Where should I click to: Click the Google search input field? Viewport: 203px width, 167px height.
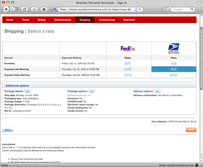181,9
